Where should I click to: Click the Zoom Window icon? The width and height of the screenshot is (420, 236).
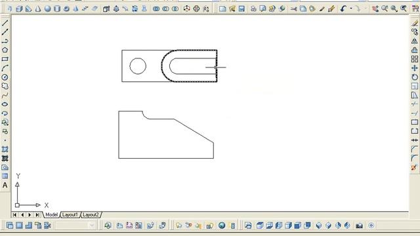[394, 9]
